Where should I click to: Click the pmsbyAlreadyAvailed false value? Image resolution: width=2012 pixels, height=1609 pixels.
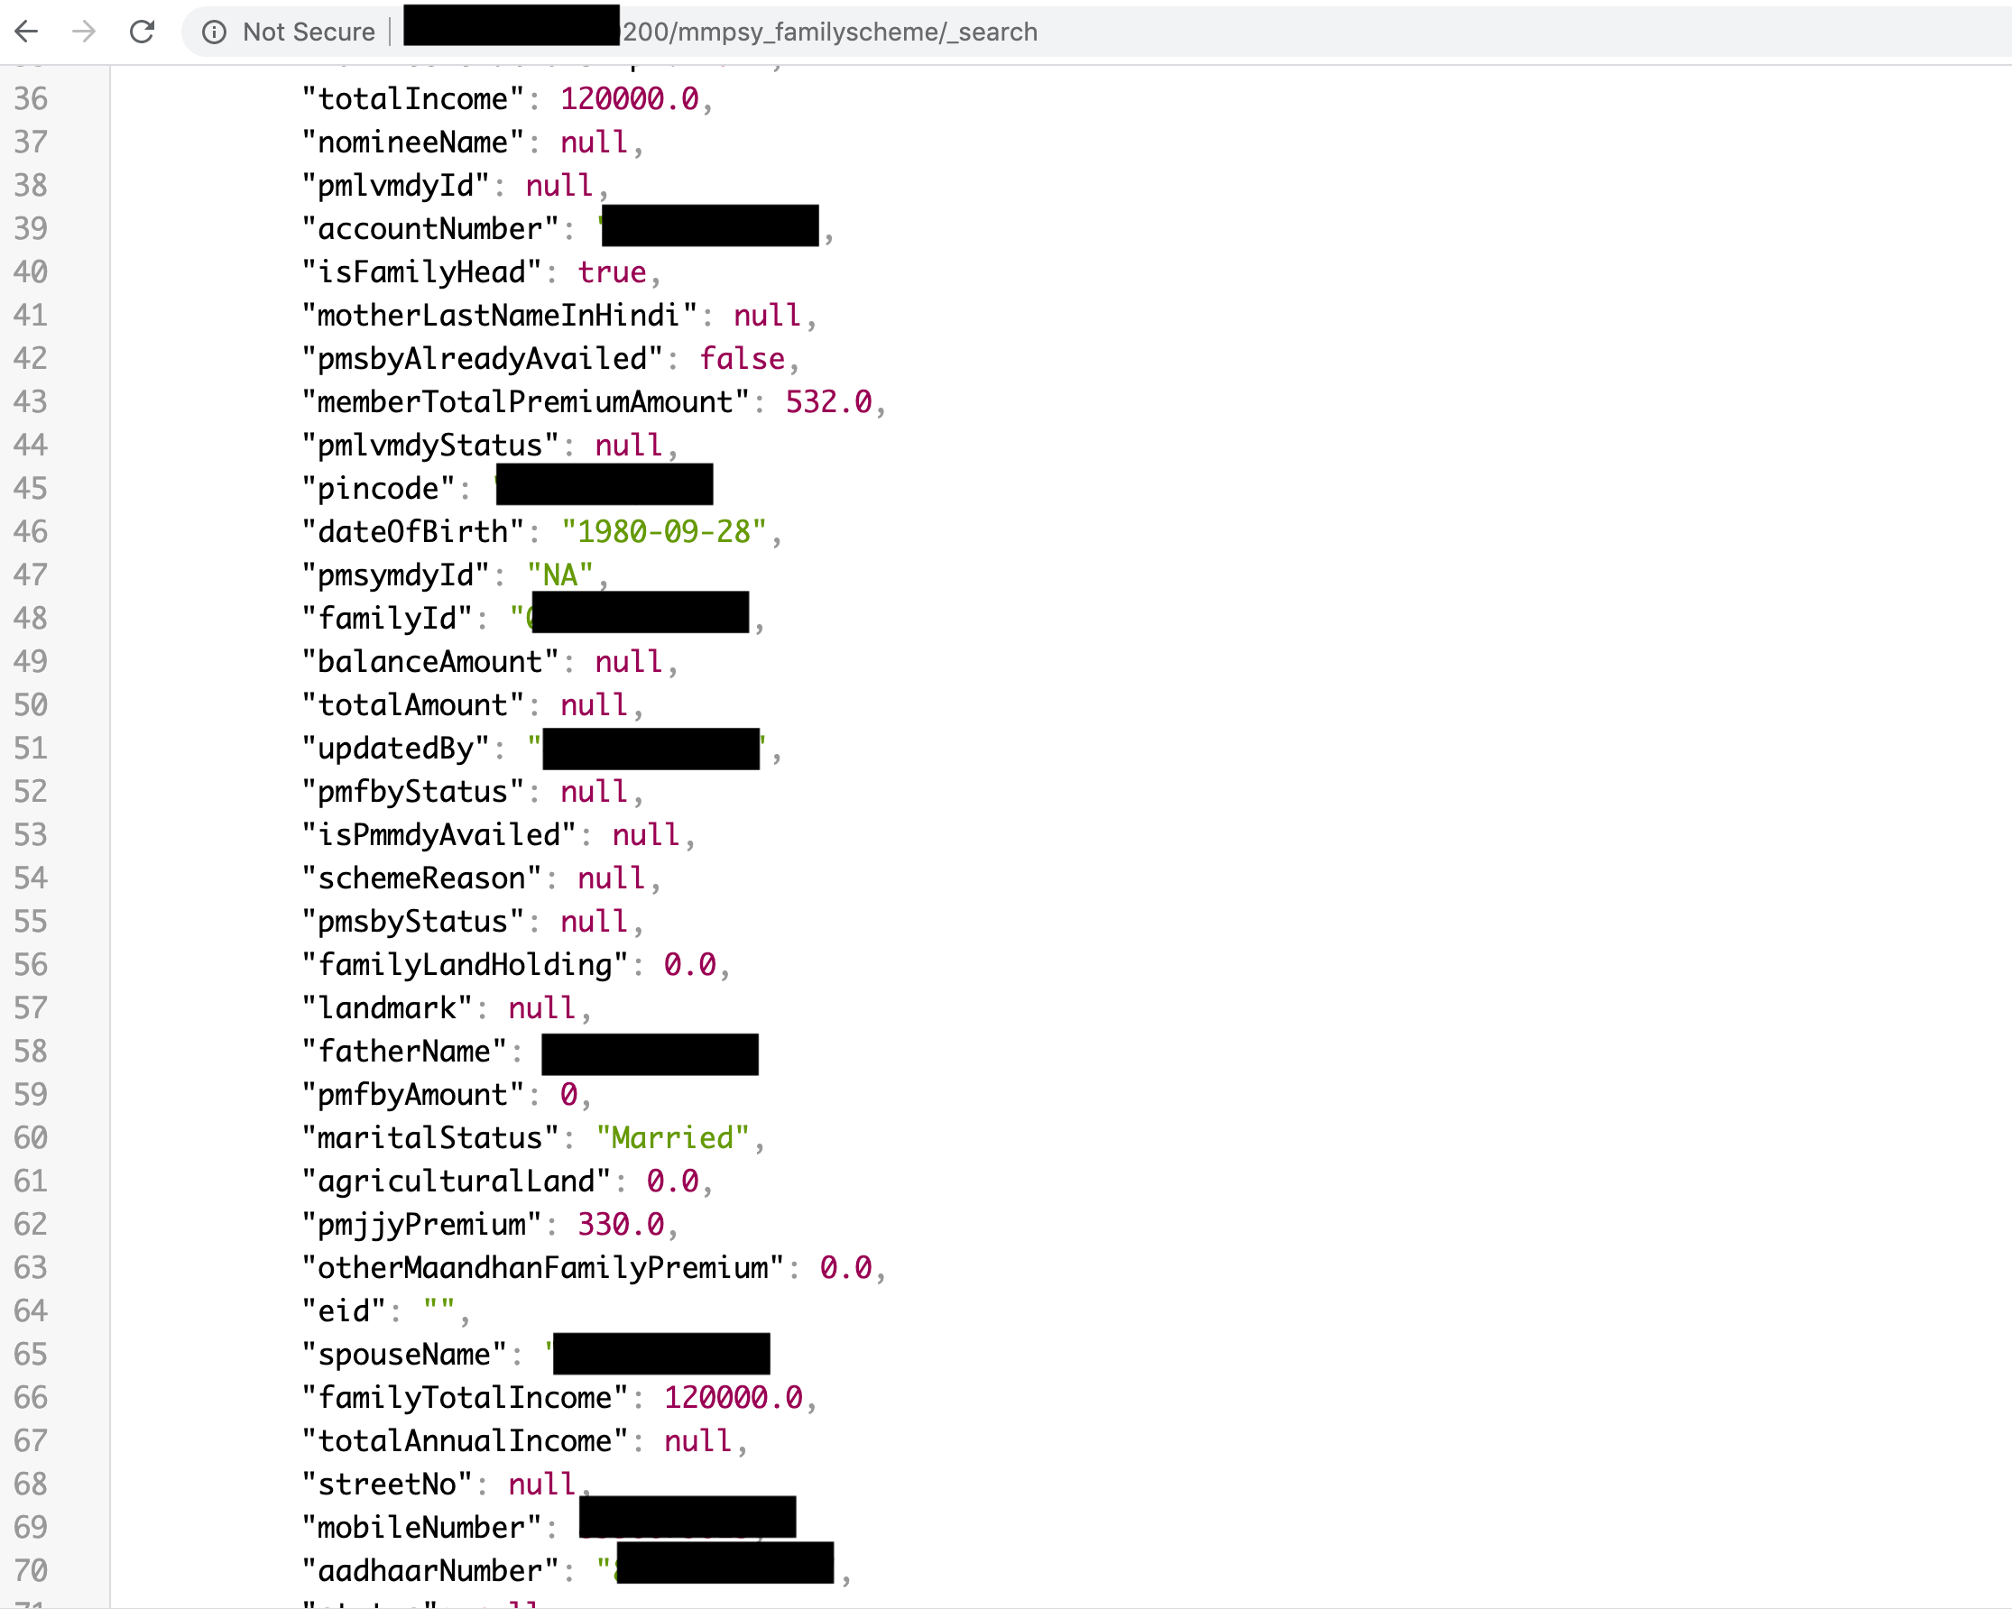[742, 359]
